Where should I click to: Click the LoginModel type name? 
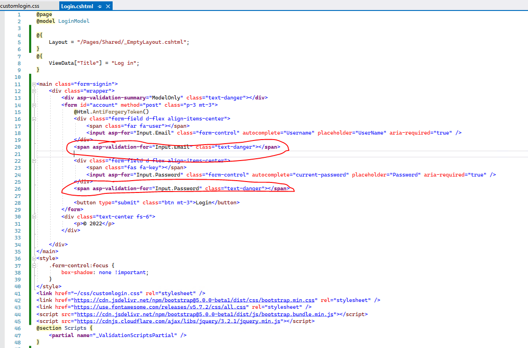click(x=74, y=21)
